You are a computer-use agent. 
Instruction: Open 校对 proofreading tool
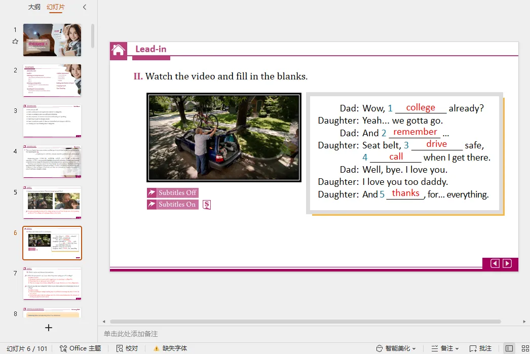(127, 348)
